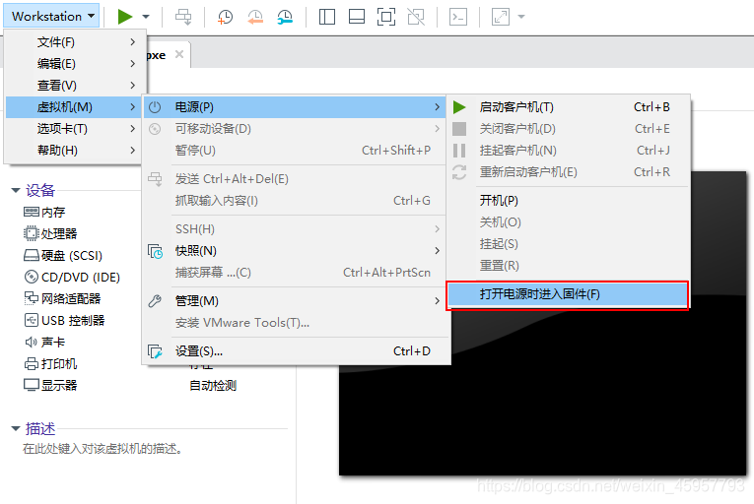Open the 查看(V) menu
This screenshot has height=504, width=754.
pyautogui.click(x=76, y=85)
